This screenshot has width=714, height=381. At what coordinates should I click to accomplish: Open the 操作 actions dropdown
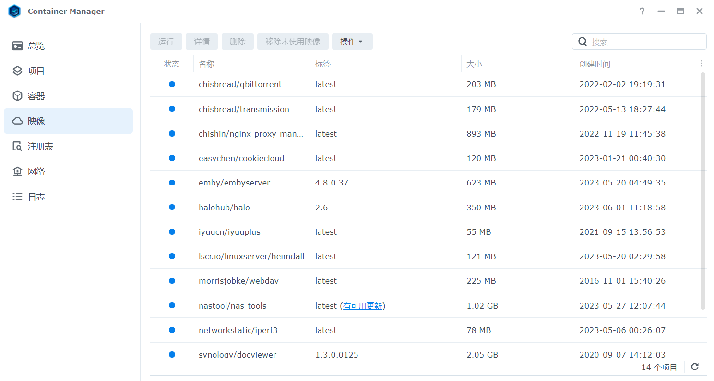tap(352, 42)
